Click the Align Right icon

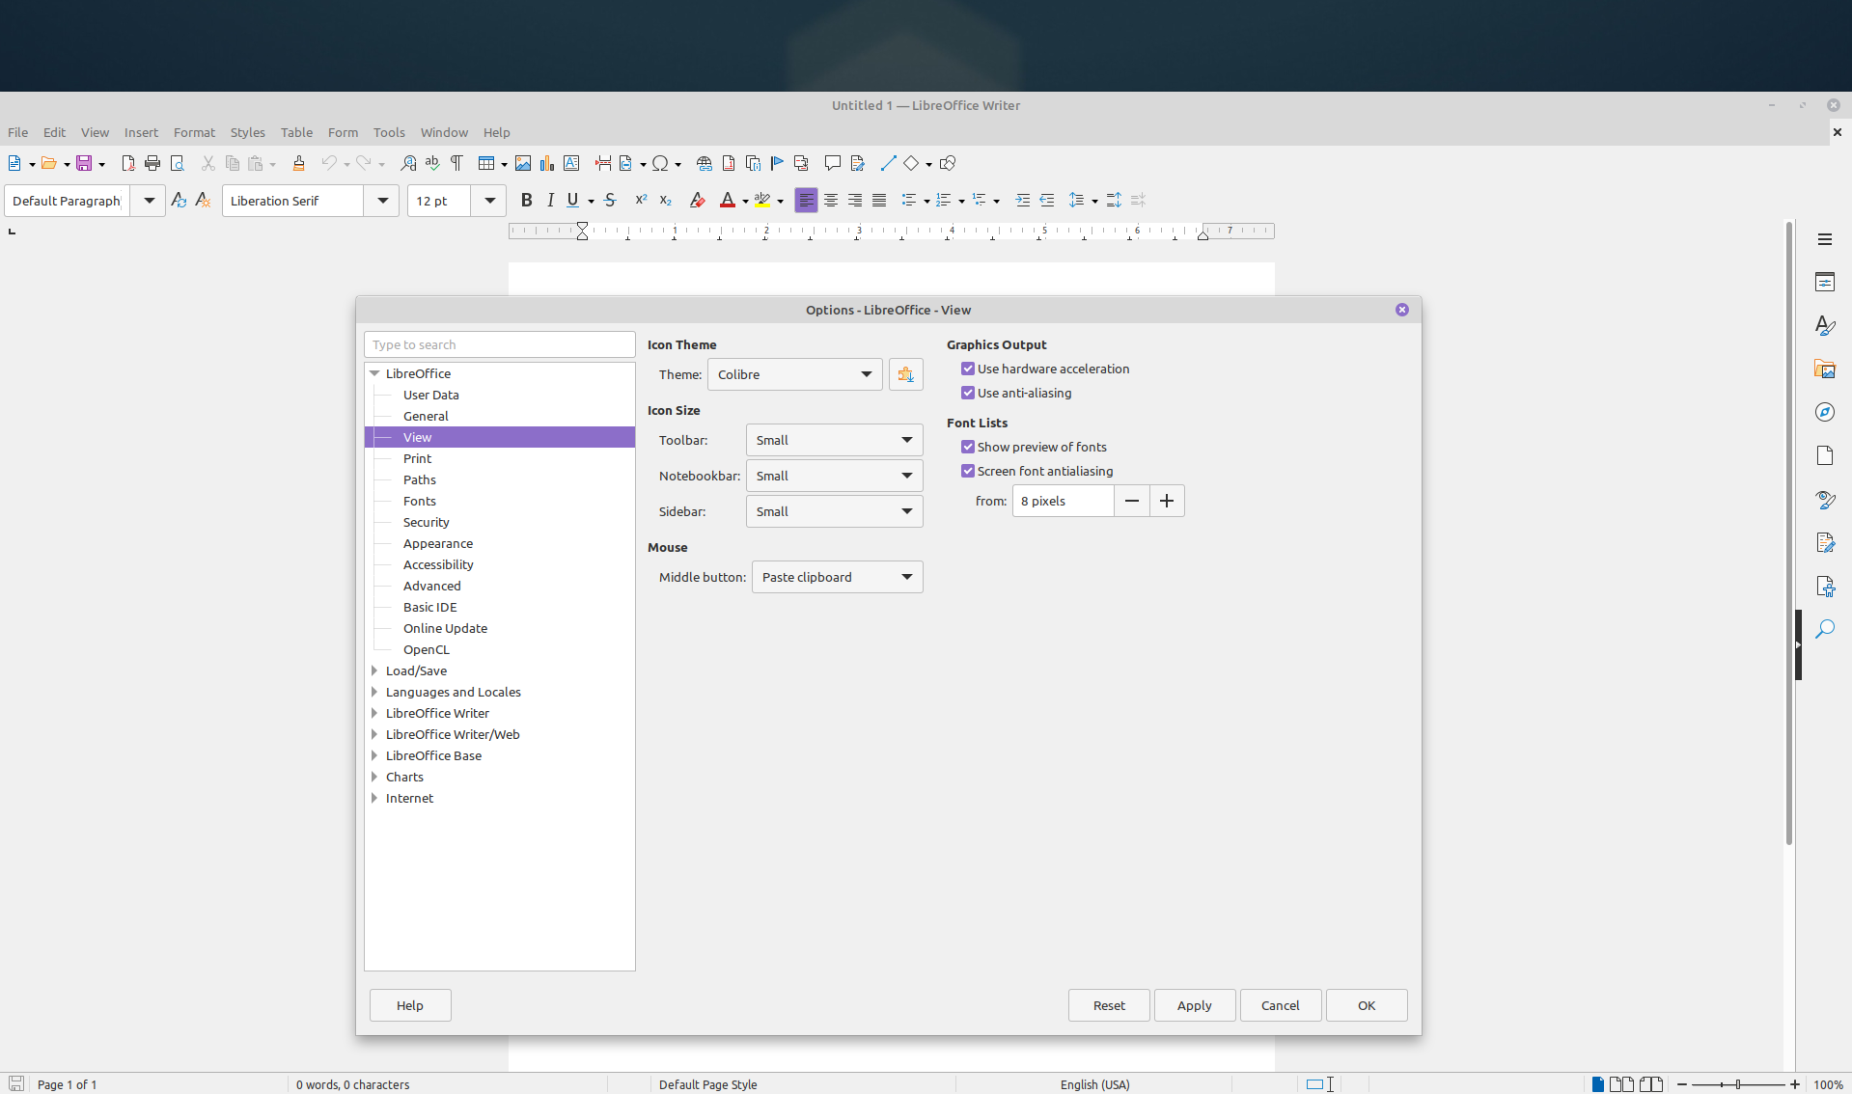[x=854, y=201]
